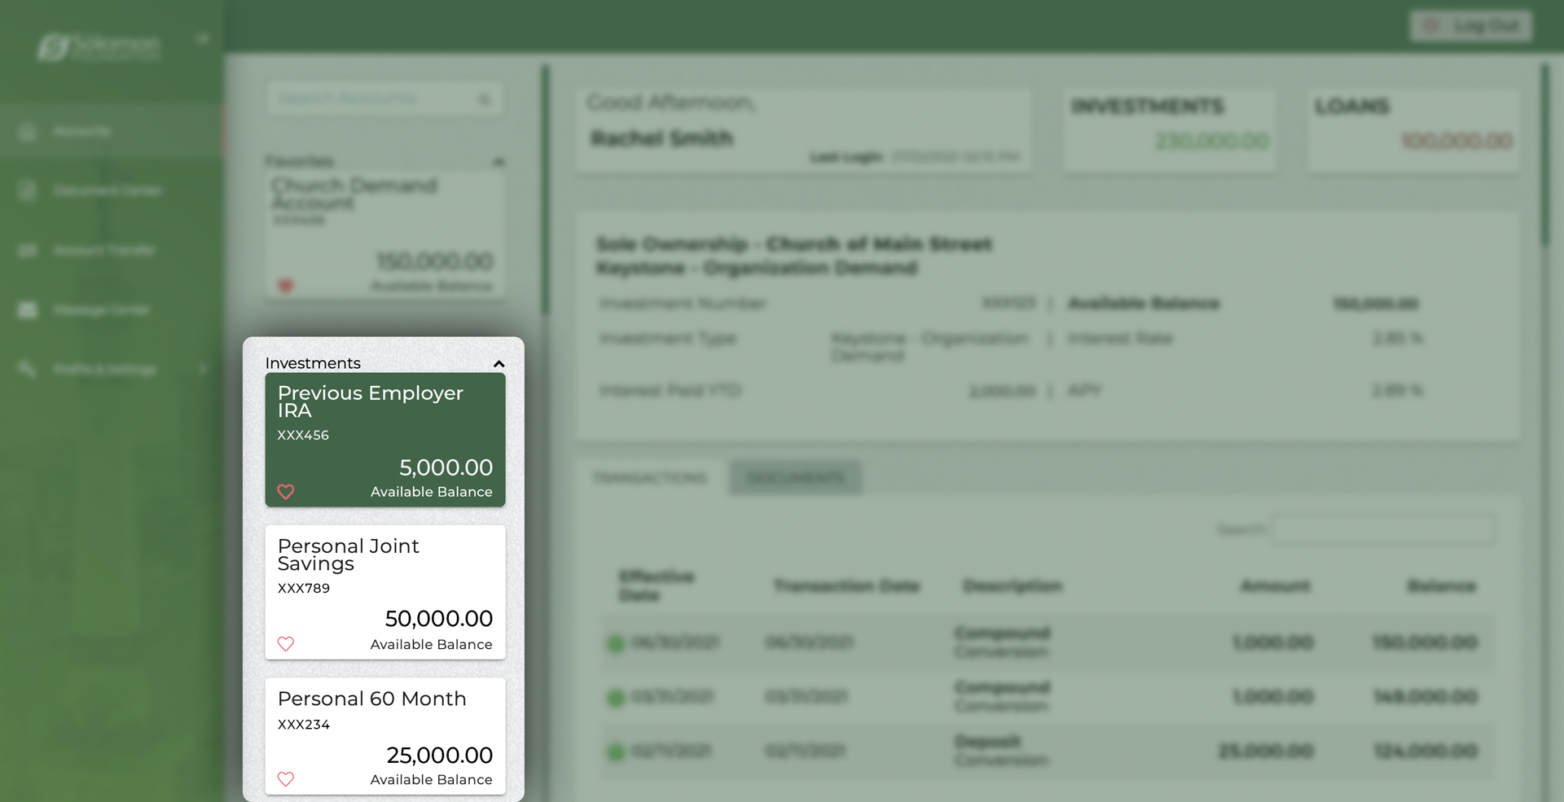Click the 5,000.00 available balance
Viewport: 1564px width, 802px height.
point(446,467)
